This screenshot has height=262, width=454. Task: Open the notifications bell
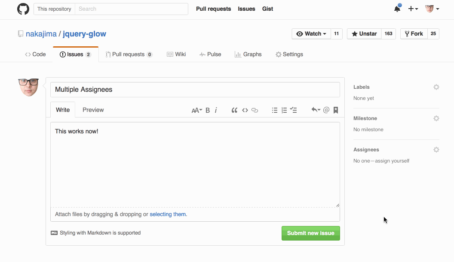click(x=397, y=9)
